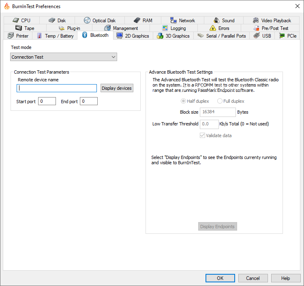This screenshot has height=286, width=304.
Task: Click the Management tab icon
Action: 107,28
